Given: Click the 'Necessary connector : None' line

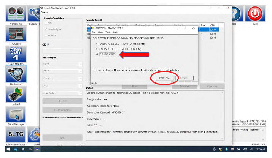Looking at the screenshot, I should (x=103, y=106).
